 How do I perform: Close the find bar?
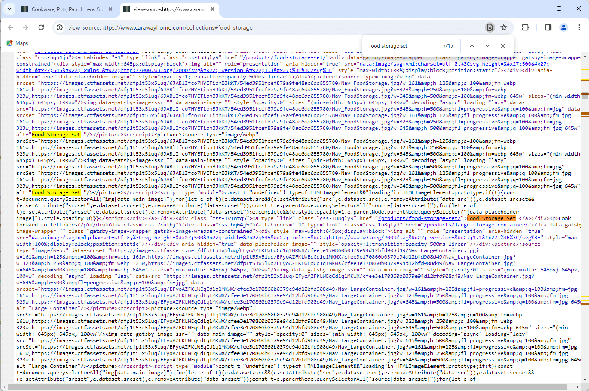tap(502, 45)
